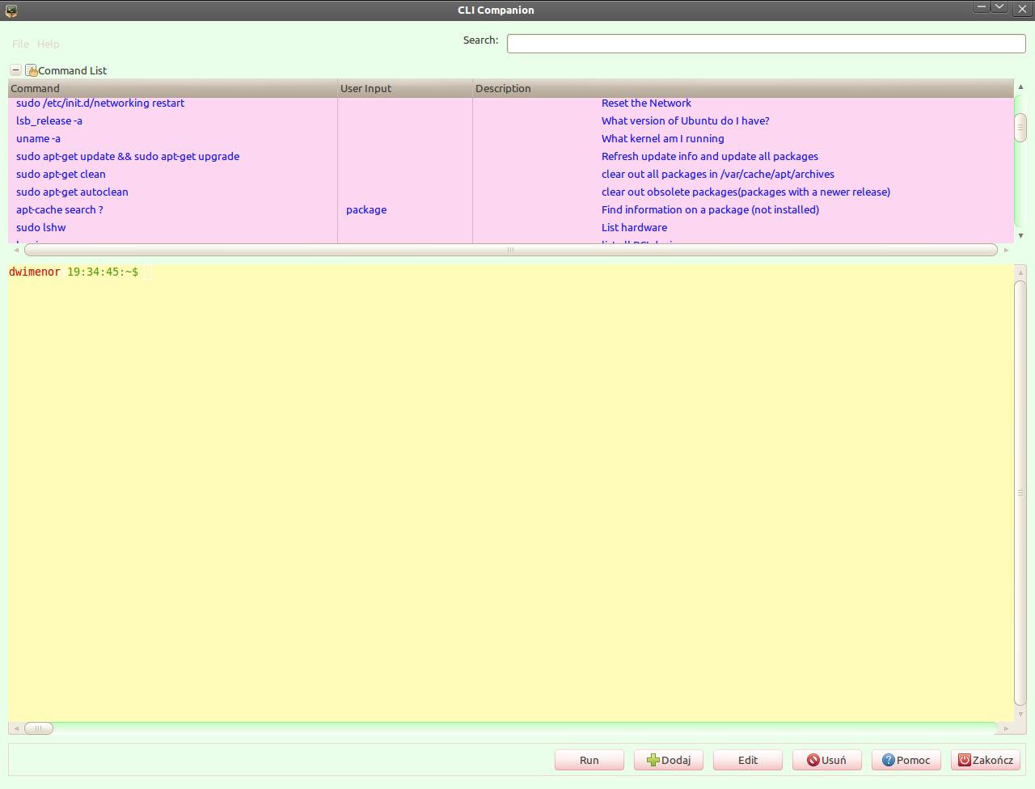This screenshot has height=789, width=1035.
Task: Click the command list scroll left arrow
Action: (16, 250)
